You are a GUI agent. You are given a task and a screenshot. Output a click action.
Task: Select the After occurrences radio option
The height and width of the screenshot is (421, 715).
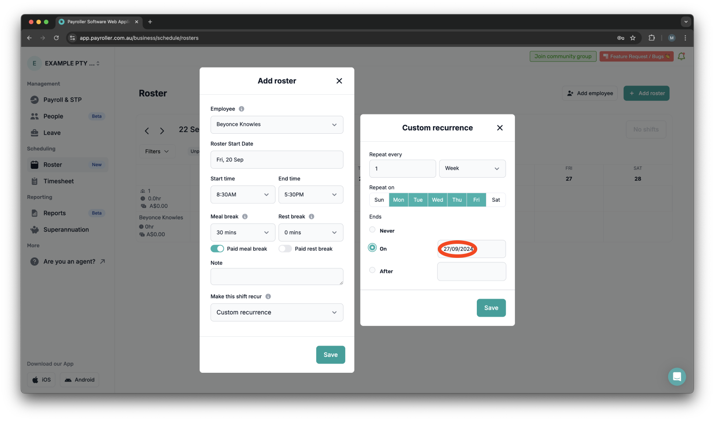point(372,270)
